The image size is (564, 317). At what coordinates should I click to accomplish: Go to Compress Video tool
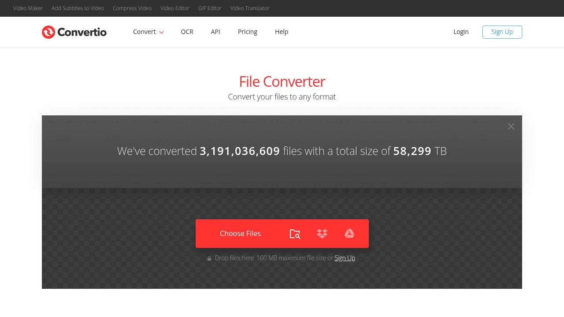pyautogui.click(x=132, y=8)
